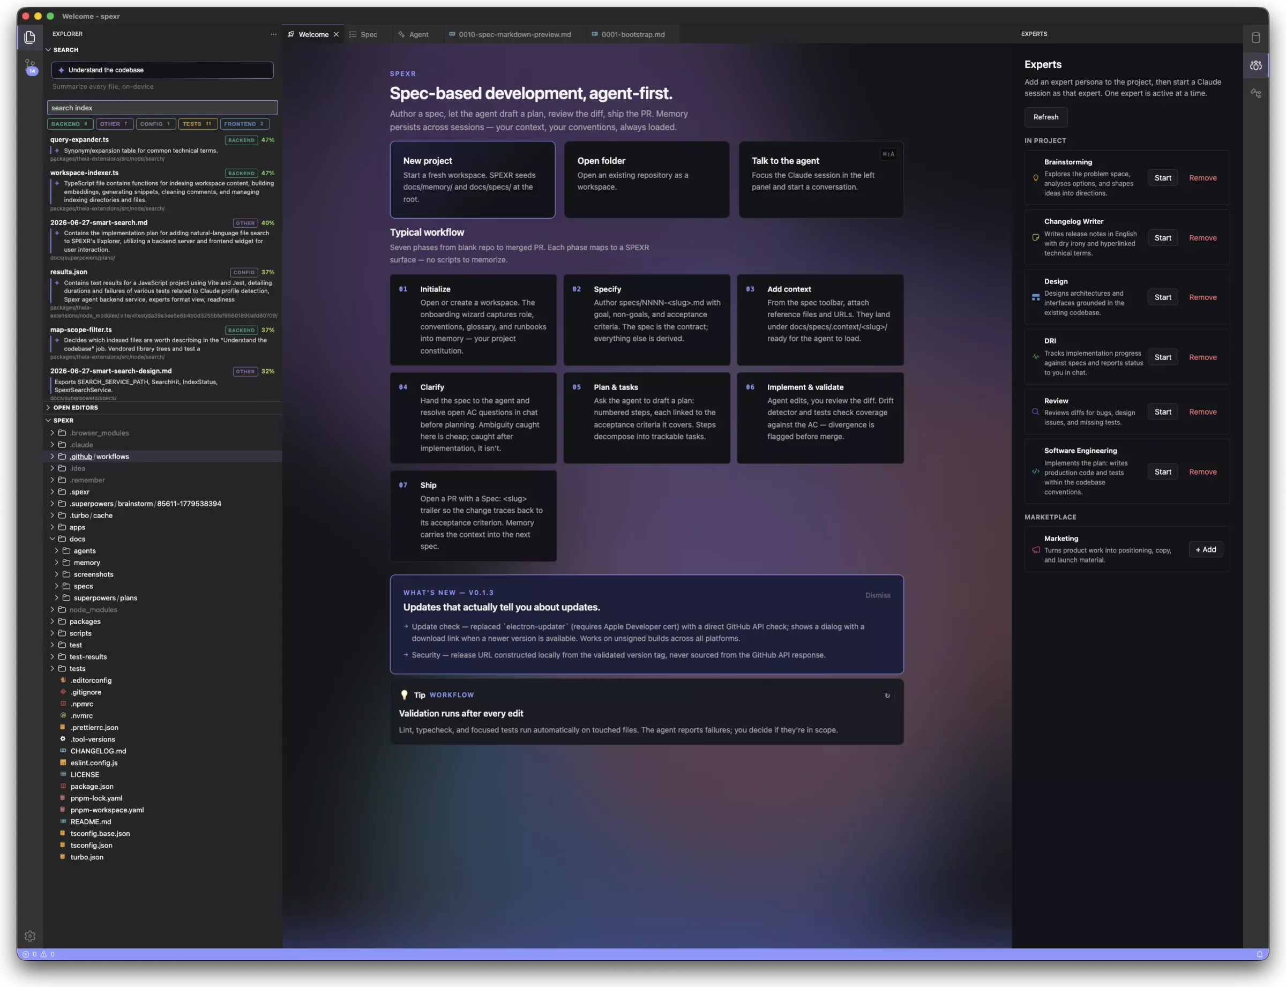Close the Welcome tab
1286x987 pixels.
click(x=336, y=35)
